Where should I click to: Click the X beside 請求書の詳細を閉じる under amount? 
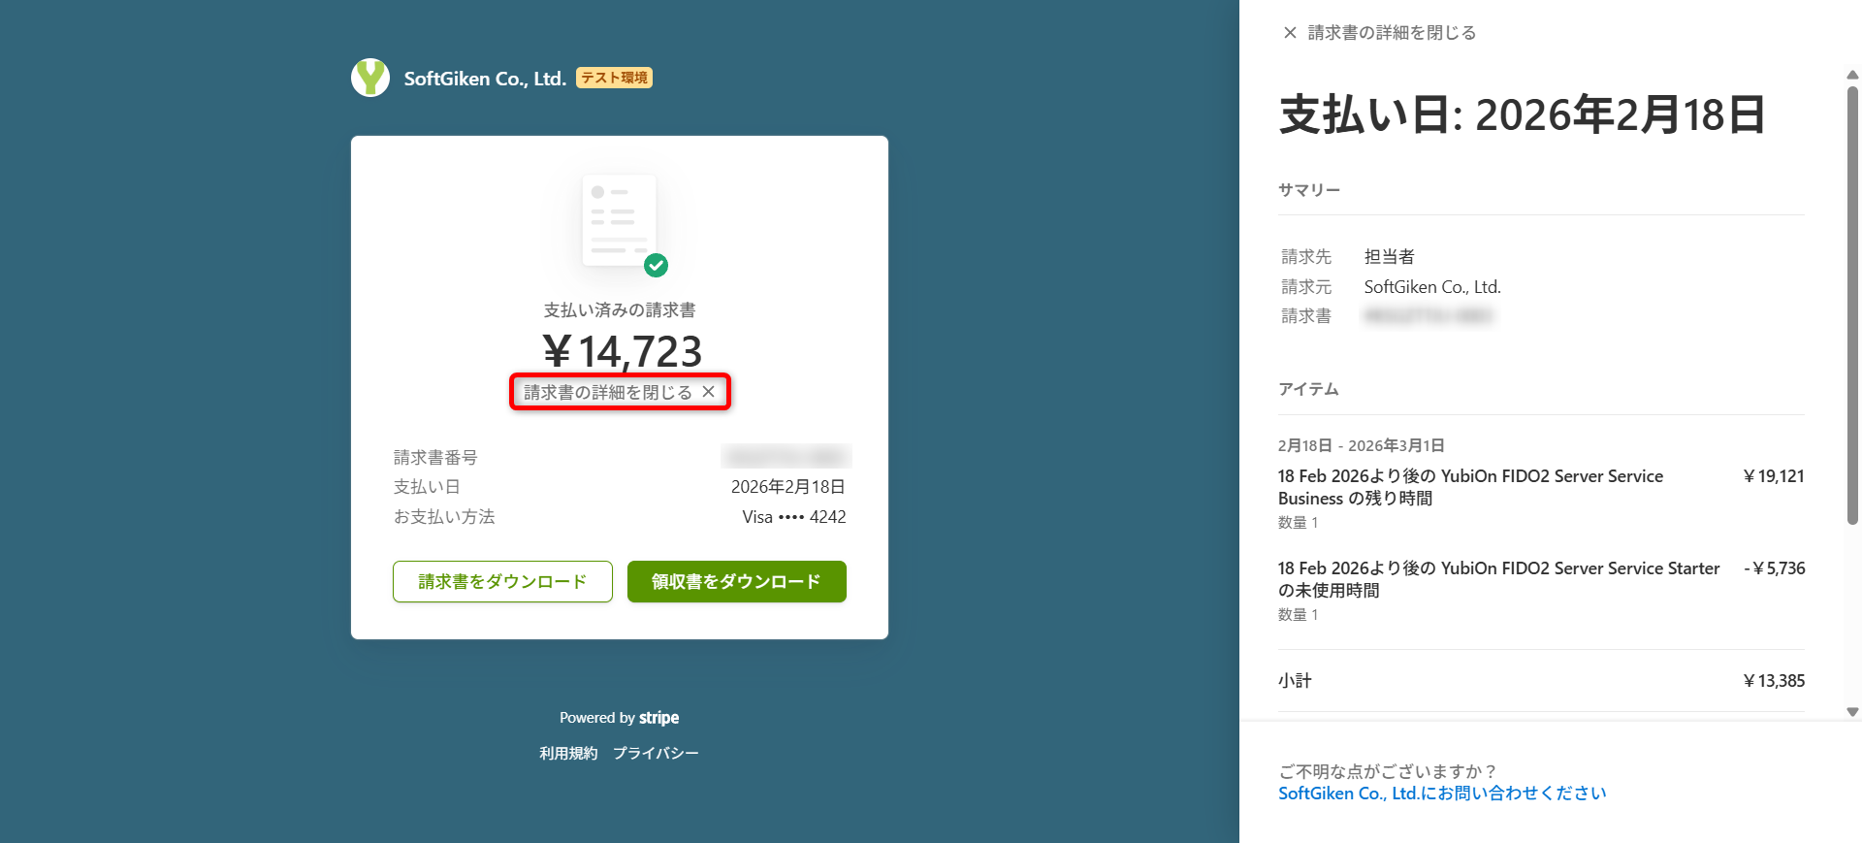click(709, 392)
